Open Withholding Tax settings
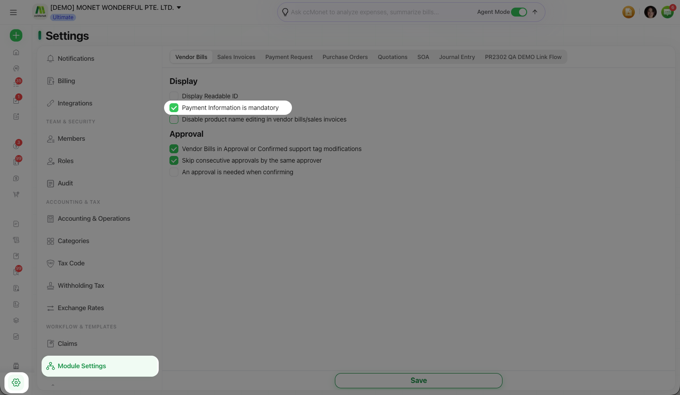Viewport: 680px width, 395px height. pyautogui.click(x=100, y=286)
